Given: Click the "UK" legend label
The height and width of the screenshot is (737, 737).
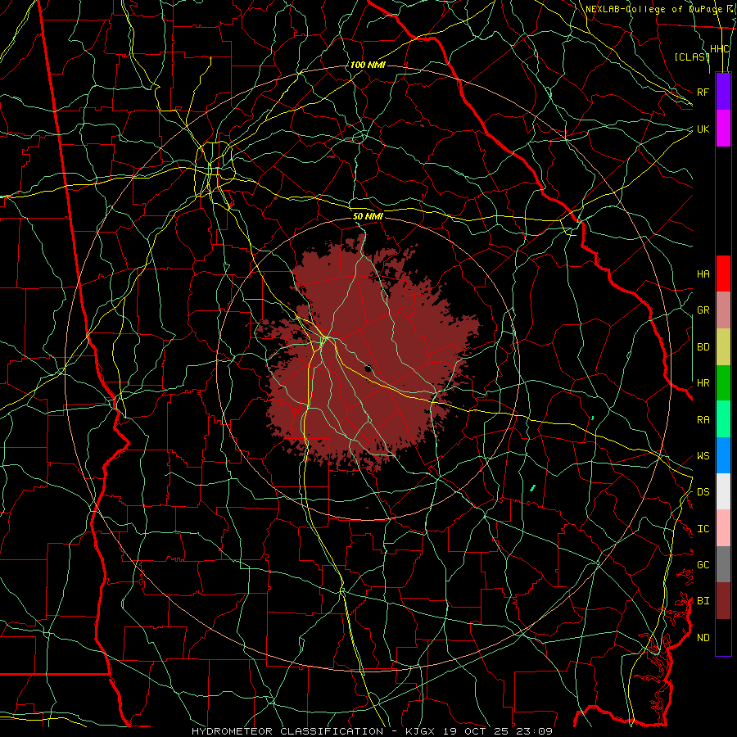Looking at the screenshot, I should click(x=703, y=129).
